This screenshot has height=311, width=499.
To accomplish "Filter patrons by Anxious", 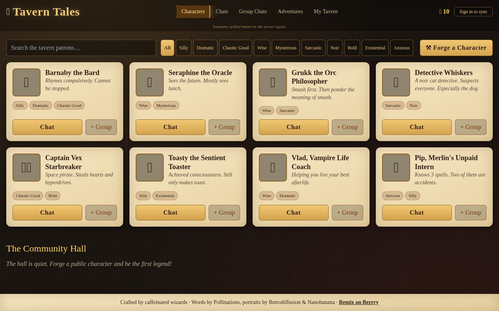I will 402,48.
